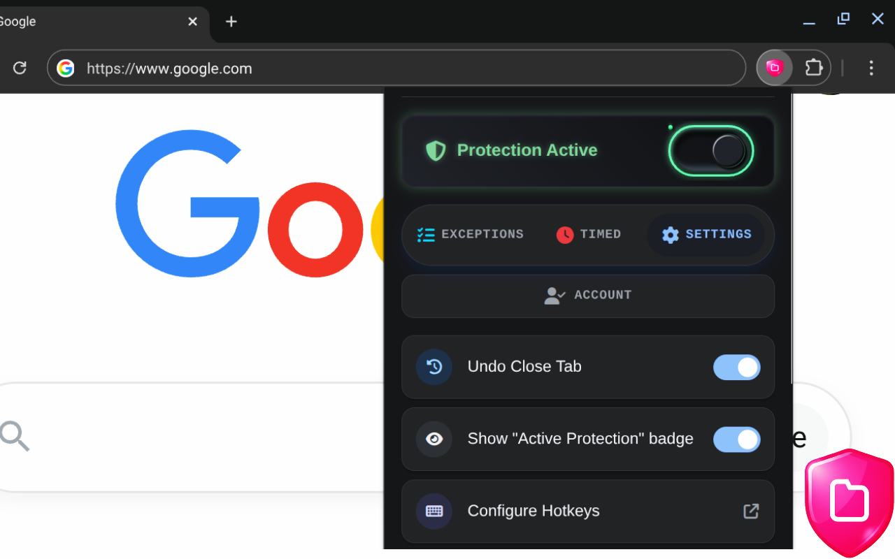
Task: Open the Account section
Action: point(587,296)
